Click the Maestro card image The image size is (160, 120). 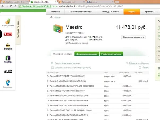click(58, 28)
